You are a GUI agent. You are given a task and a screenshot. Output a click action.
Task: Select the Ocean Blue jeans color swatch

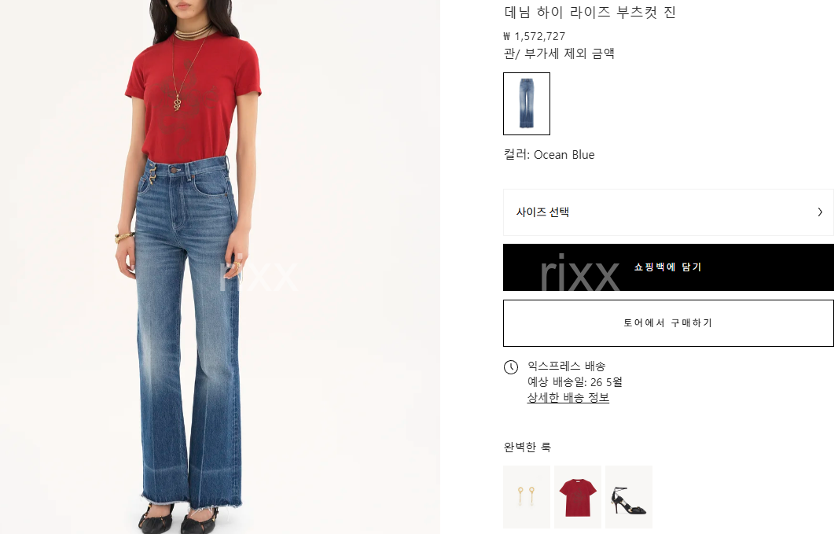point(527,104)
